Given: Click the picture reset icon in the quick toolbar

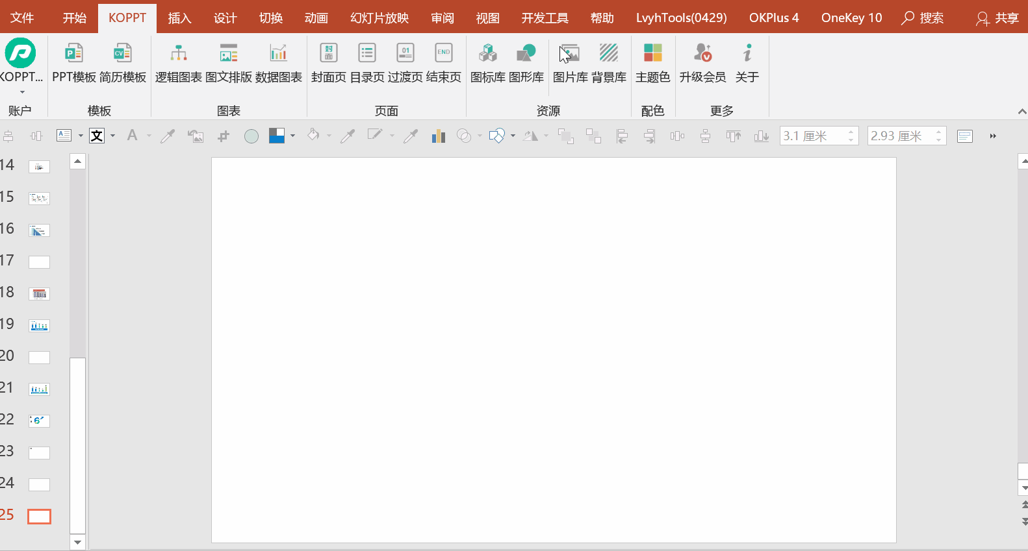Looking at the screenshot, I should pyautogui.click(x=196, y=136).
